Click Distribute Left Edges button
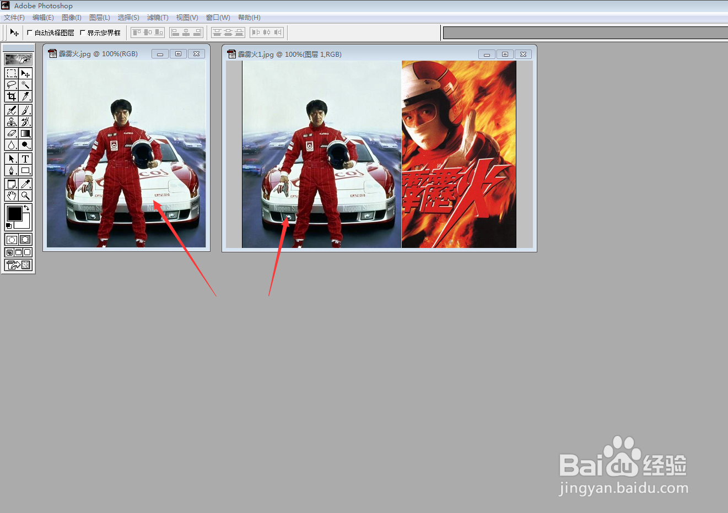 click(x=256, y=33)
